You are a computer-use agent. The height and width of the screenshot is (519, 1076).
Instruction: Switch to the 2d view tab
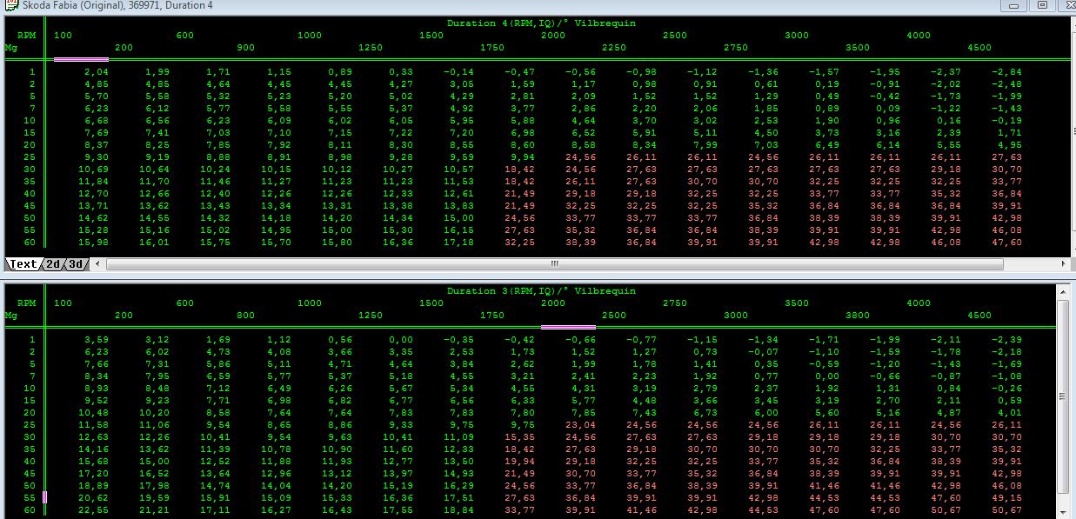(x=53, y=264)
